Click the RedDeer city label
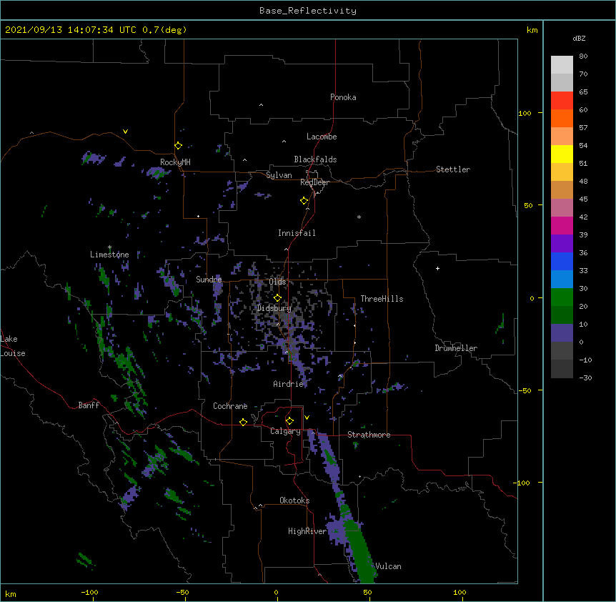 (314, 182)
